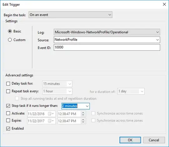This screenshot has width=169, height=147.
Task: Expand the Source combo box arrow
Action: pyautogui.click(x=157, y=40)
